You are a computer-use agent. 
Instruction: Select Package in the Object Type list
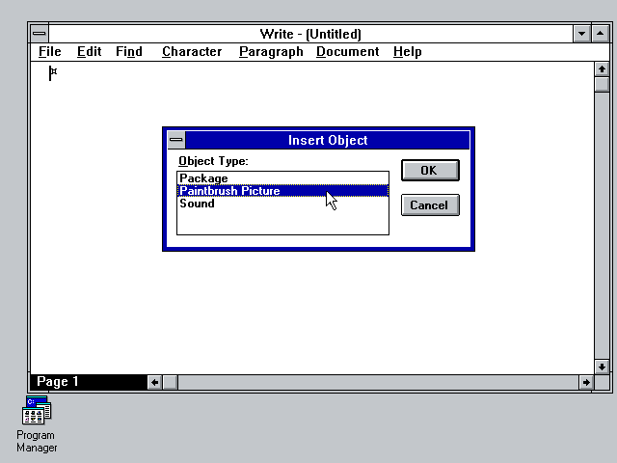pos(203,178)
